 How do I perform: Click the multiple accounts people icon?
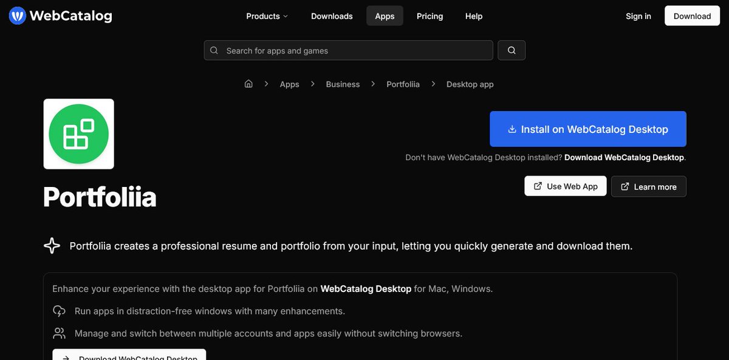[58, 333]
